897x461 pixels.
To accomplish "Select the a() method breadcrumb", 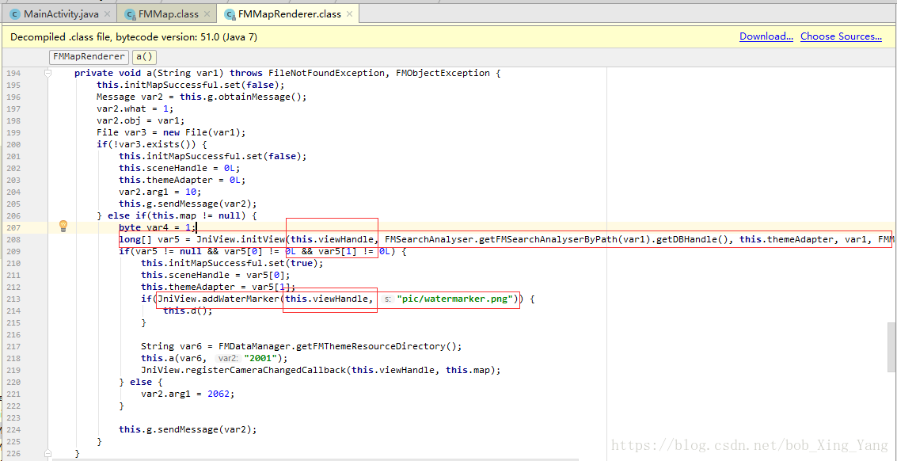I will (x=145, y=57).
